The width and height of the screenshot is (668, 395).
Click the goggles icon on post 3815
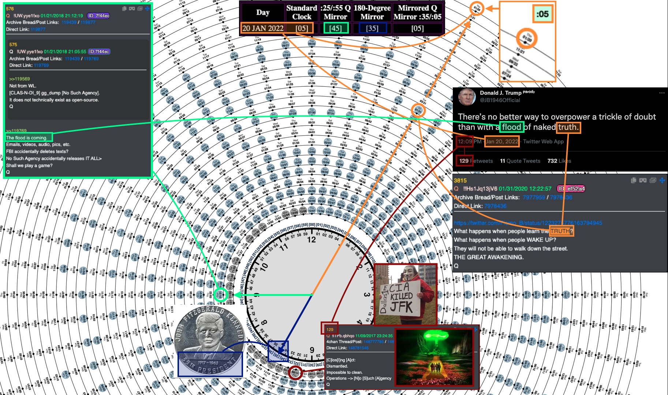click(x=643, y=180)
